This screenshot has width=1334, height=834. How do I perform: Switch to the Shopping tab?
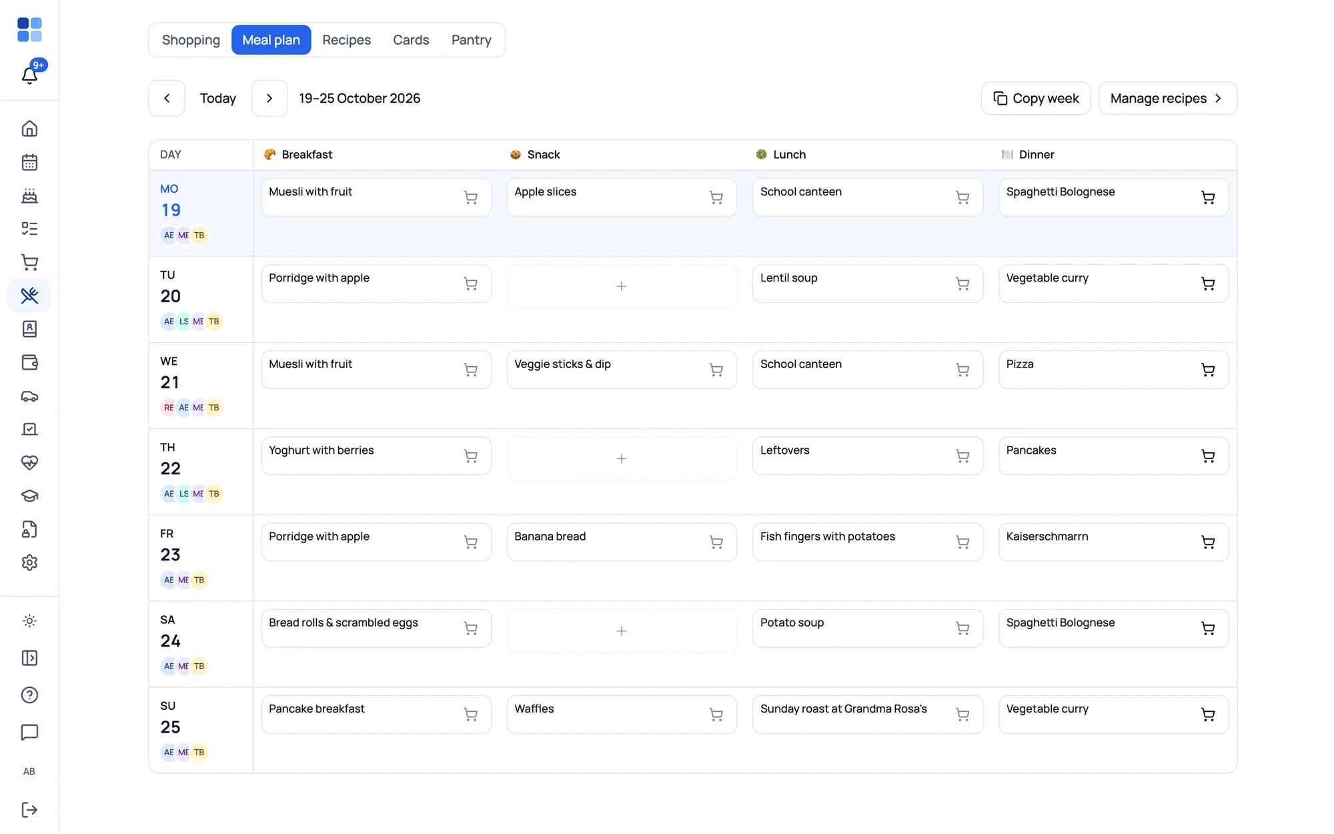coord(191,40)
